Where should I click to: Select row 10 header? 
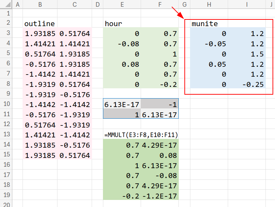pos(6,105)
